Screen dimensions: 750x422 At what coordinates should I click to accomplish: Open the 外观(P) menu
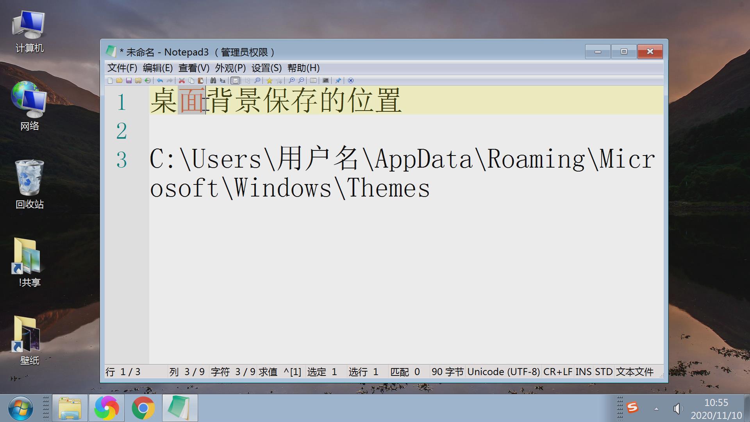pyautogui.click(x=230, y=68)
